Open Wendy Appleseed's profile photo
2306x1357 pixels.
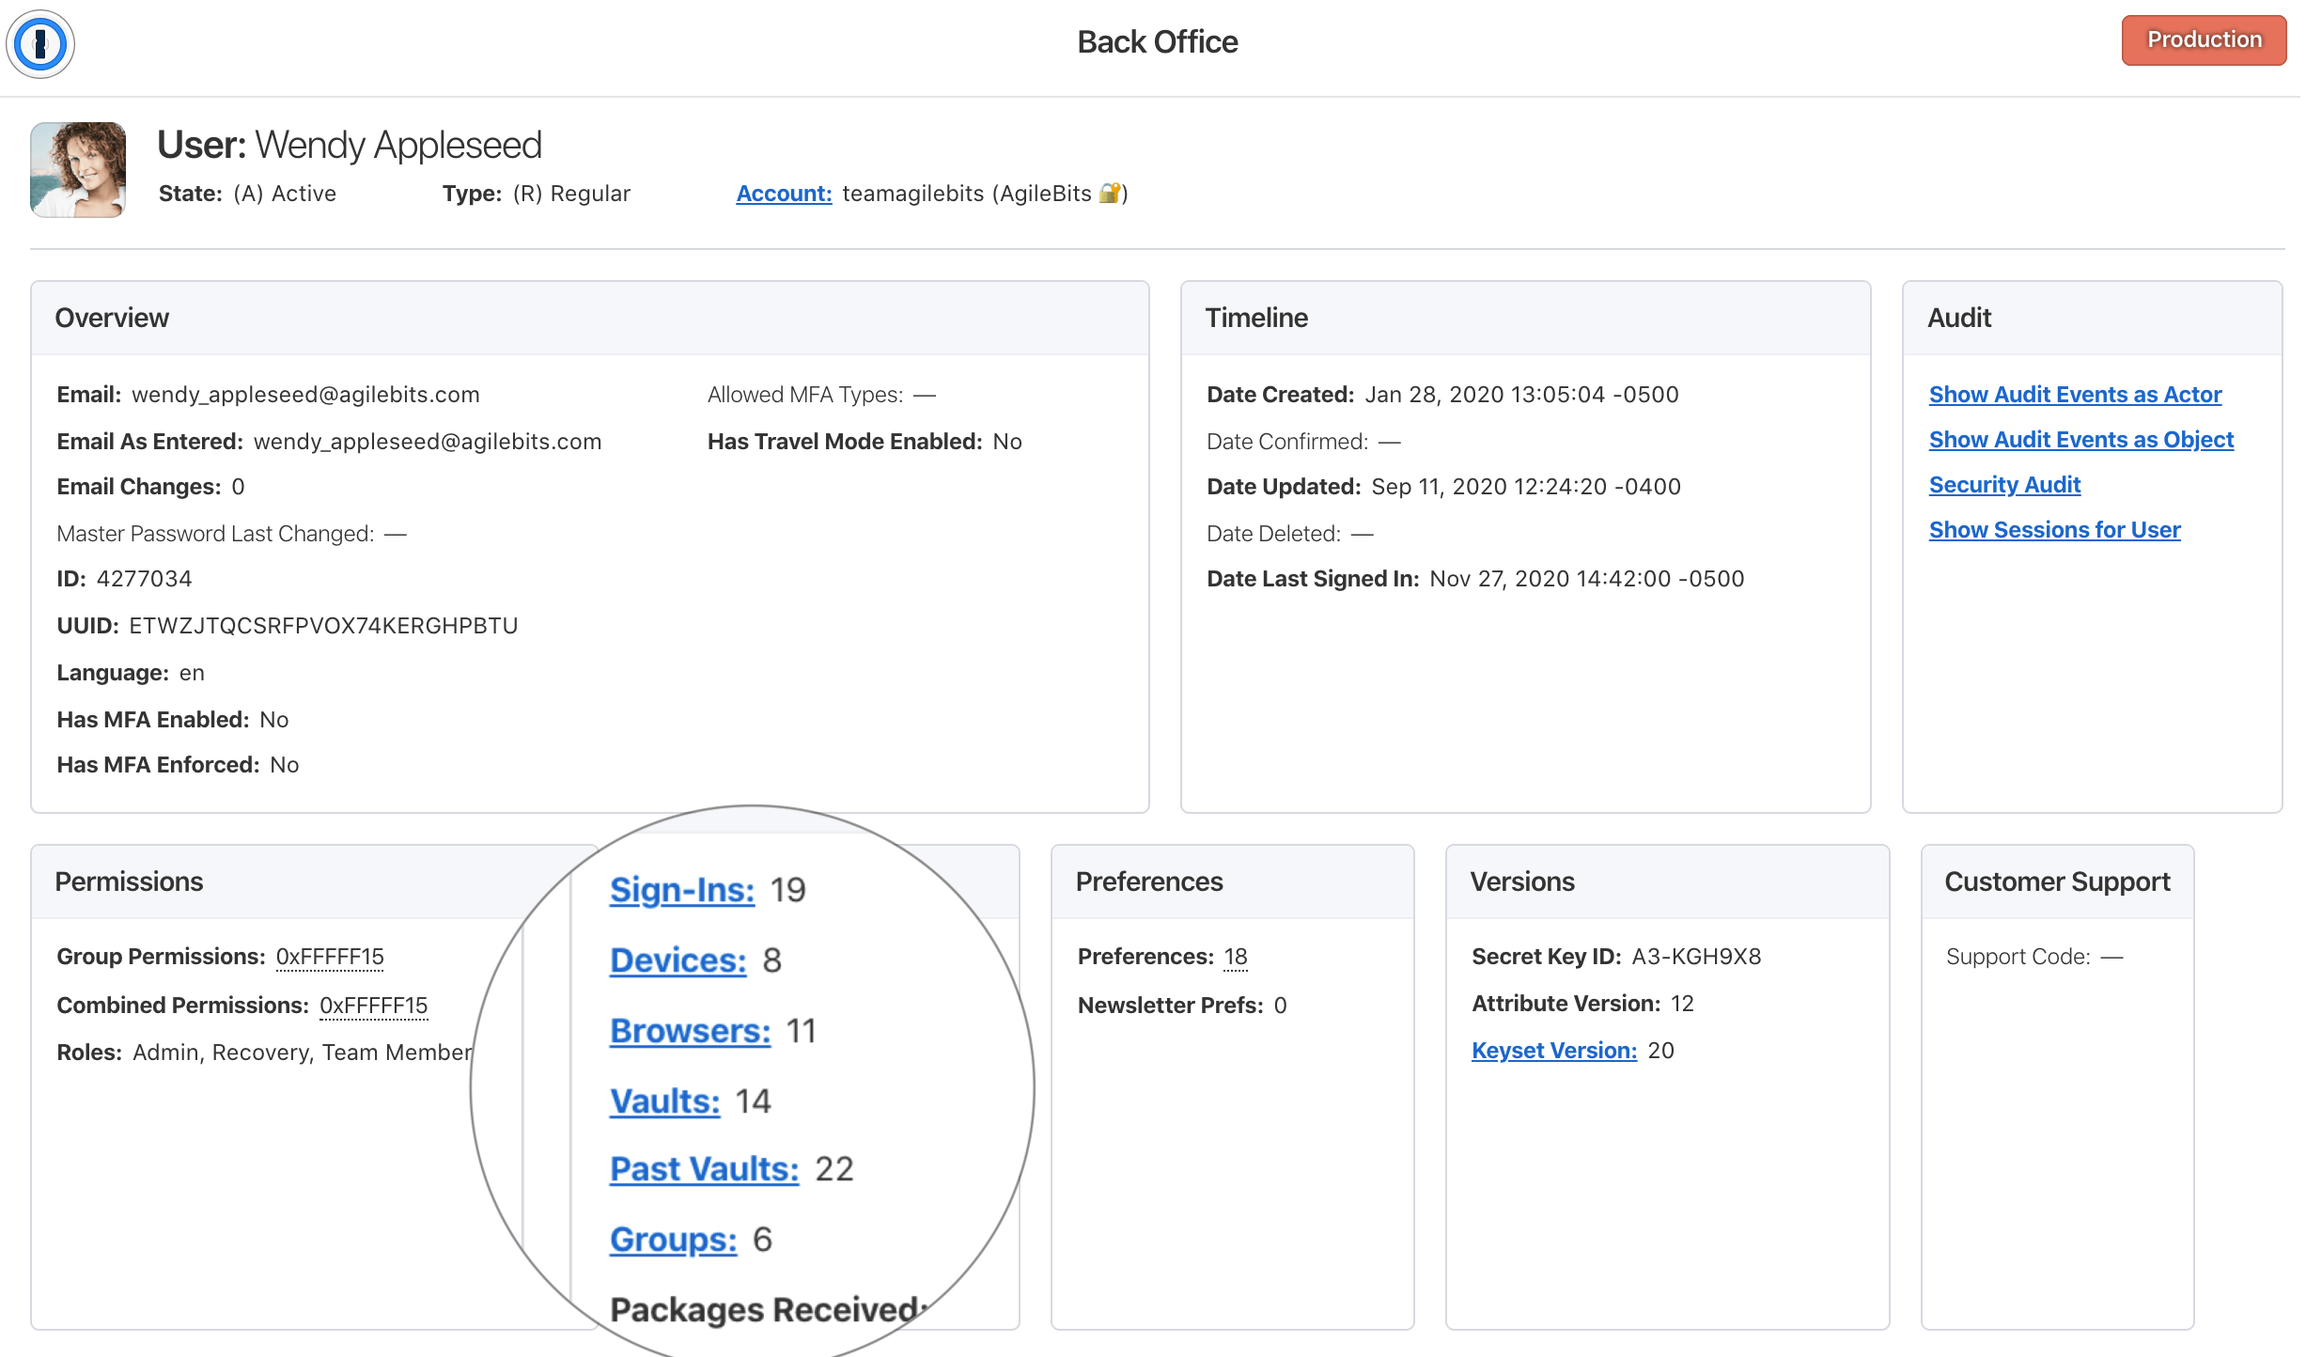click(x=78, y=170)
